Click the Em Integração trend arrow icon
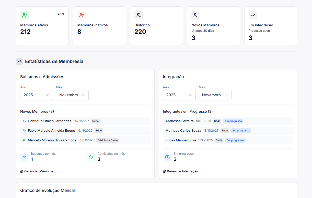Screen dimensions: 312x198 click(x=253, y=15)
